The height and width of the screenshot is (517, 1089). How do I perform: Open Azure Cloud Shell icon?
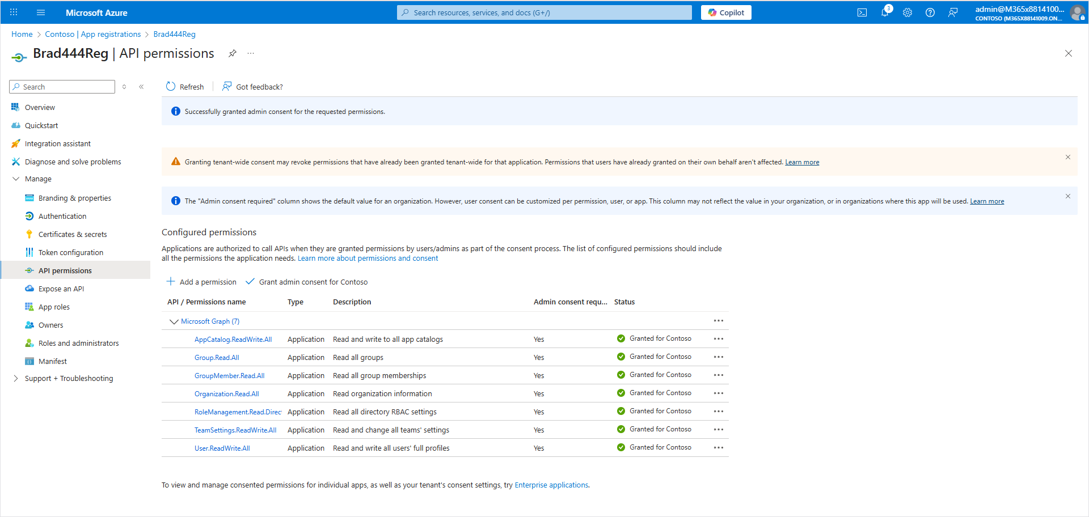click(x=862, y=12)
